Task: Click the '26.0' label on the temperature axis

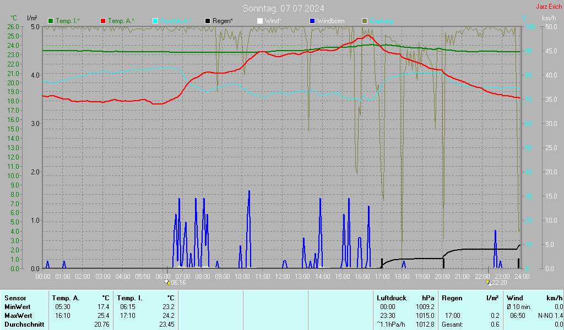Action: [x=13, y=26]
